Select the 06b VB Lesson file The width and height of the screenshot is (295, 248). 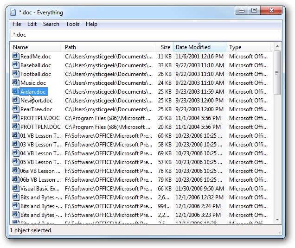click(40, 180)
